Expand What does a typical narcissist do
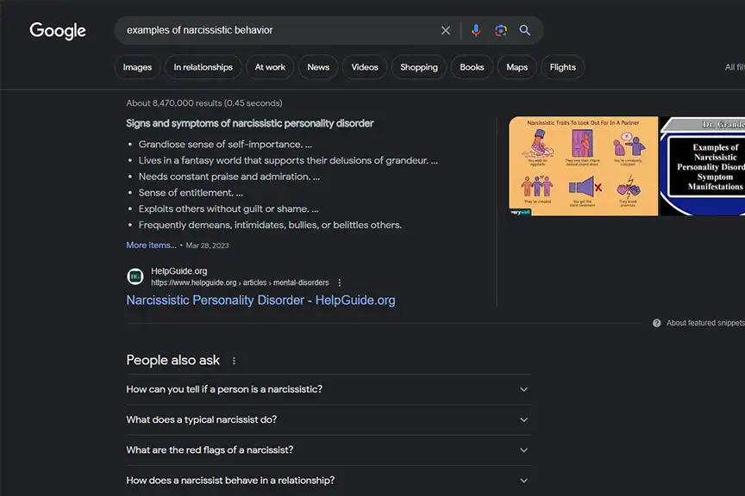 [x=329, y=419]
